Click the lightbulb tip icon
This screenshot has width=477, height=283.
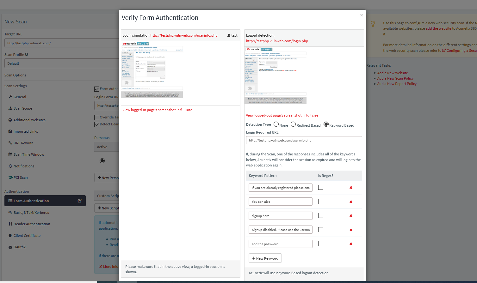pyautogui.click(x=373, y=24)
